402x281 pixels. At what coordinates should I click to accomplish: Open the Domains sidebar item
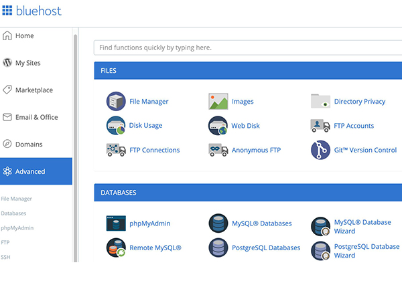click(29, 145)
